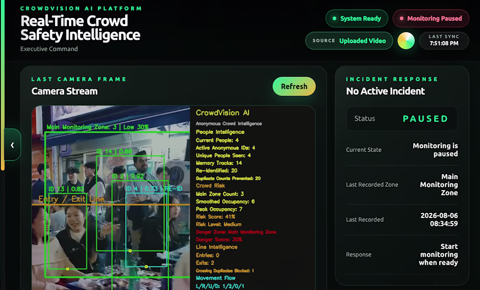Refresh the camera stream frame
This screenshot has width=480, height=290.
tap(294, 86)
